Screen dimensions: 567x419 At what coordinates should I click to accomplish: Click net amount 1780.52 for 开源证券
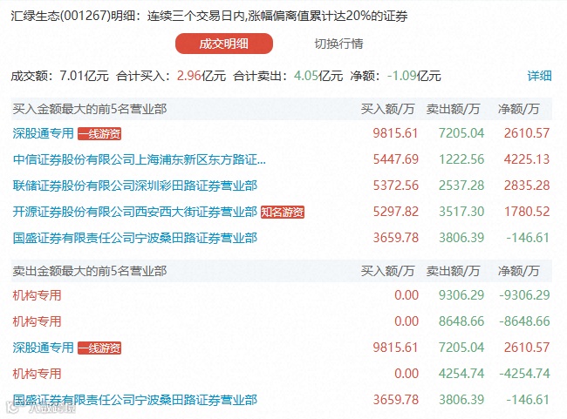(x=527, y=212)
